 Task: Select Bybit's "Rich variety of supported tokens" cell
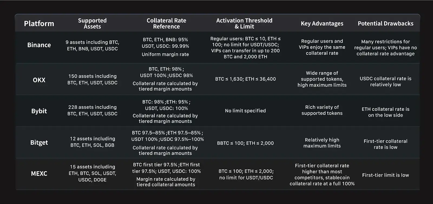pos(322,110)
